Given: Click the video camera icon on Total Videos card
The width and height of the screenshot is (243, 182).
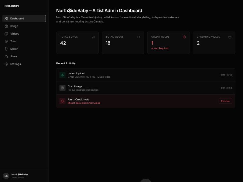Looking at the screenshot, I should pos(139,37).
